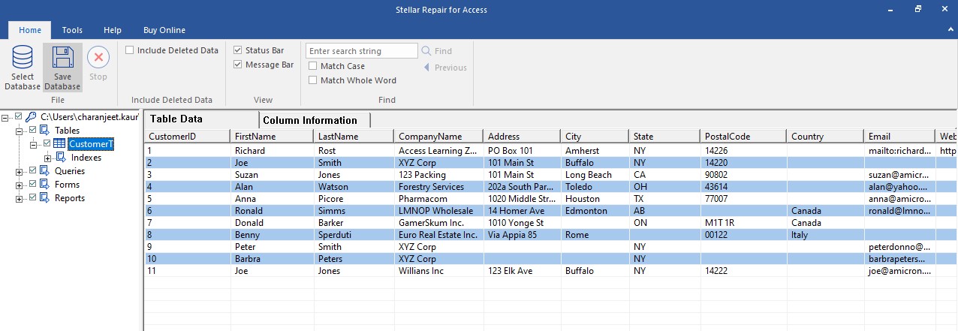Click the Reports node icon

(44, 198)
